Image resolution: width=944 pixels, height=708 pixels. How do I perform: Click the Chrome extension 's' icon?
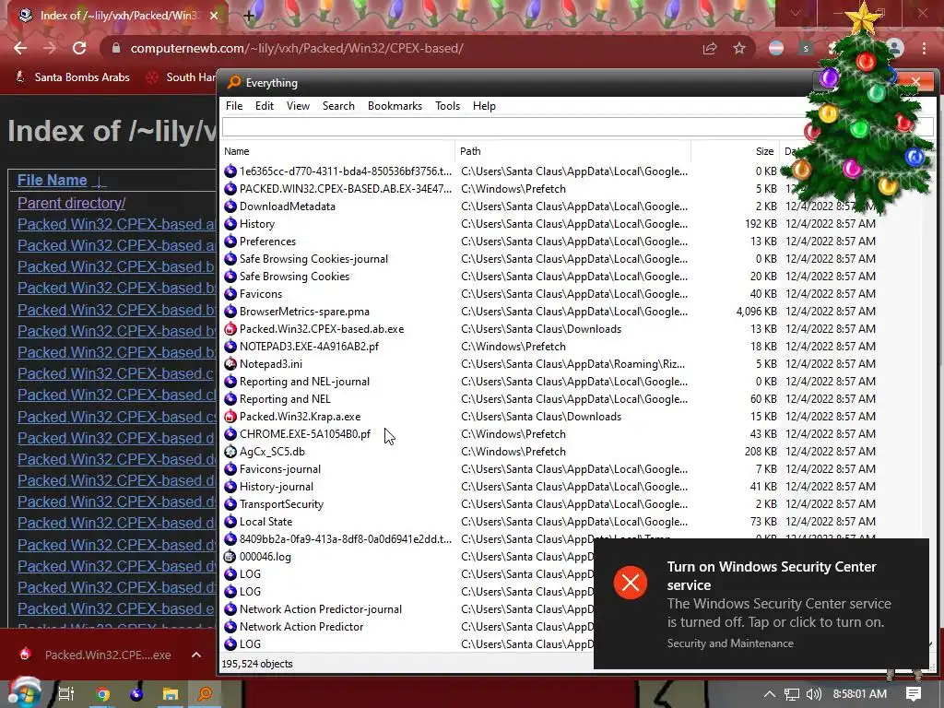point(806,48)
